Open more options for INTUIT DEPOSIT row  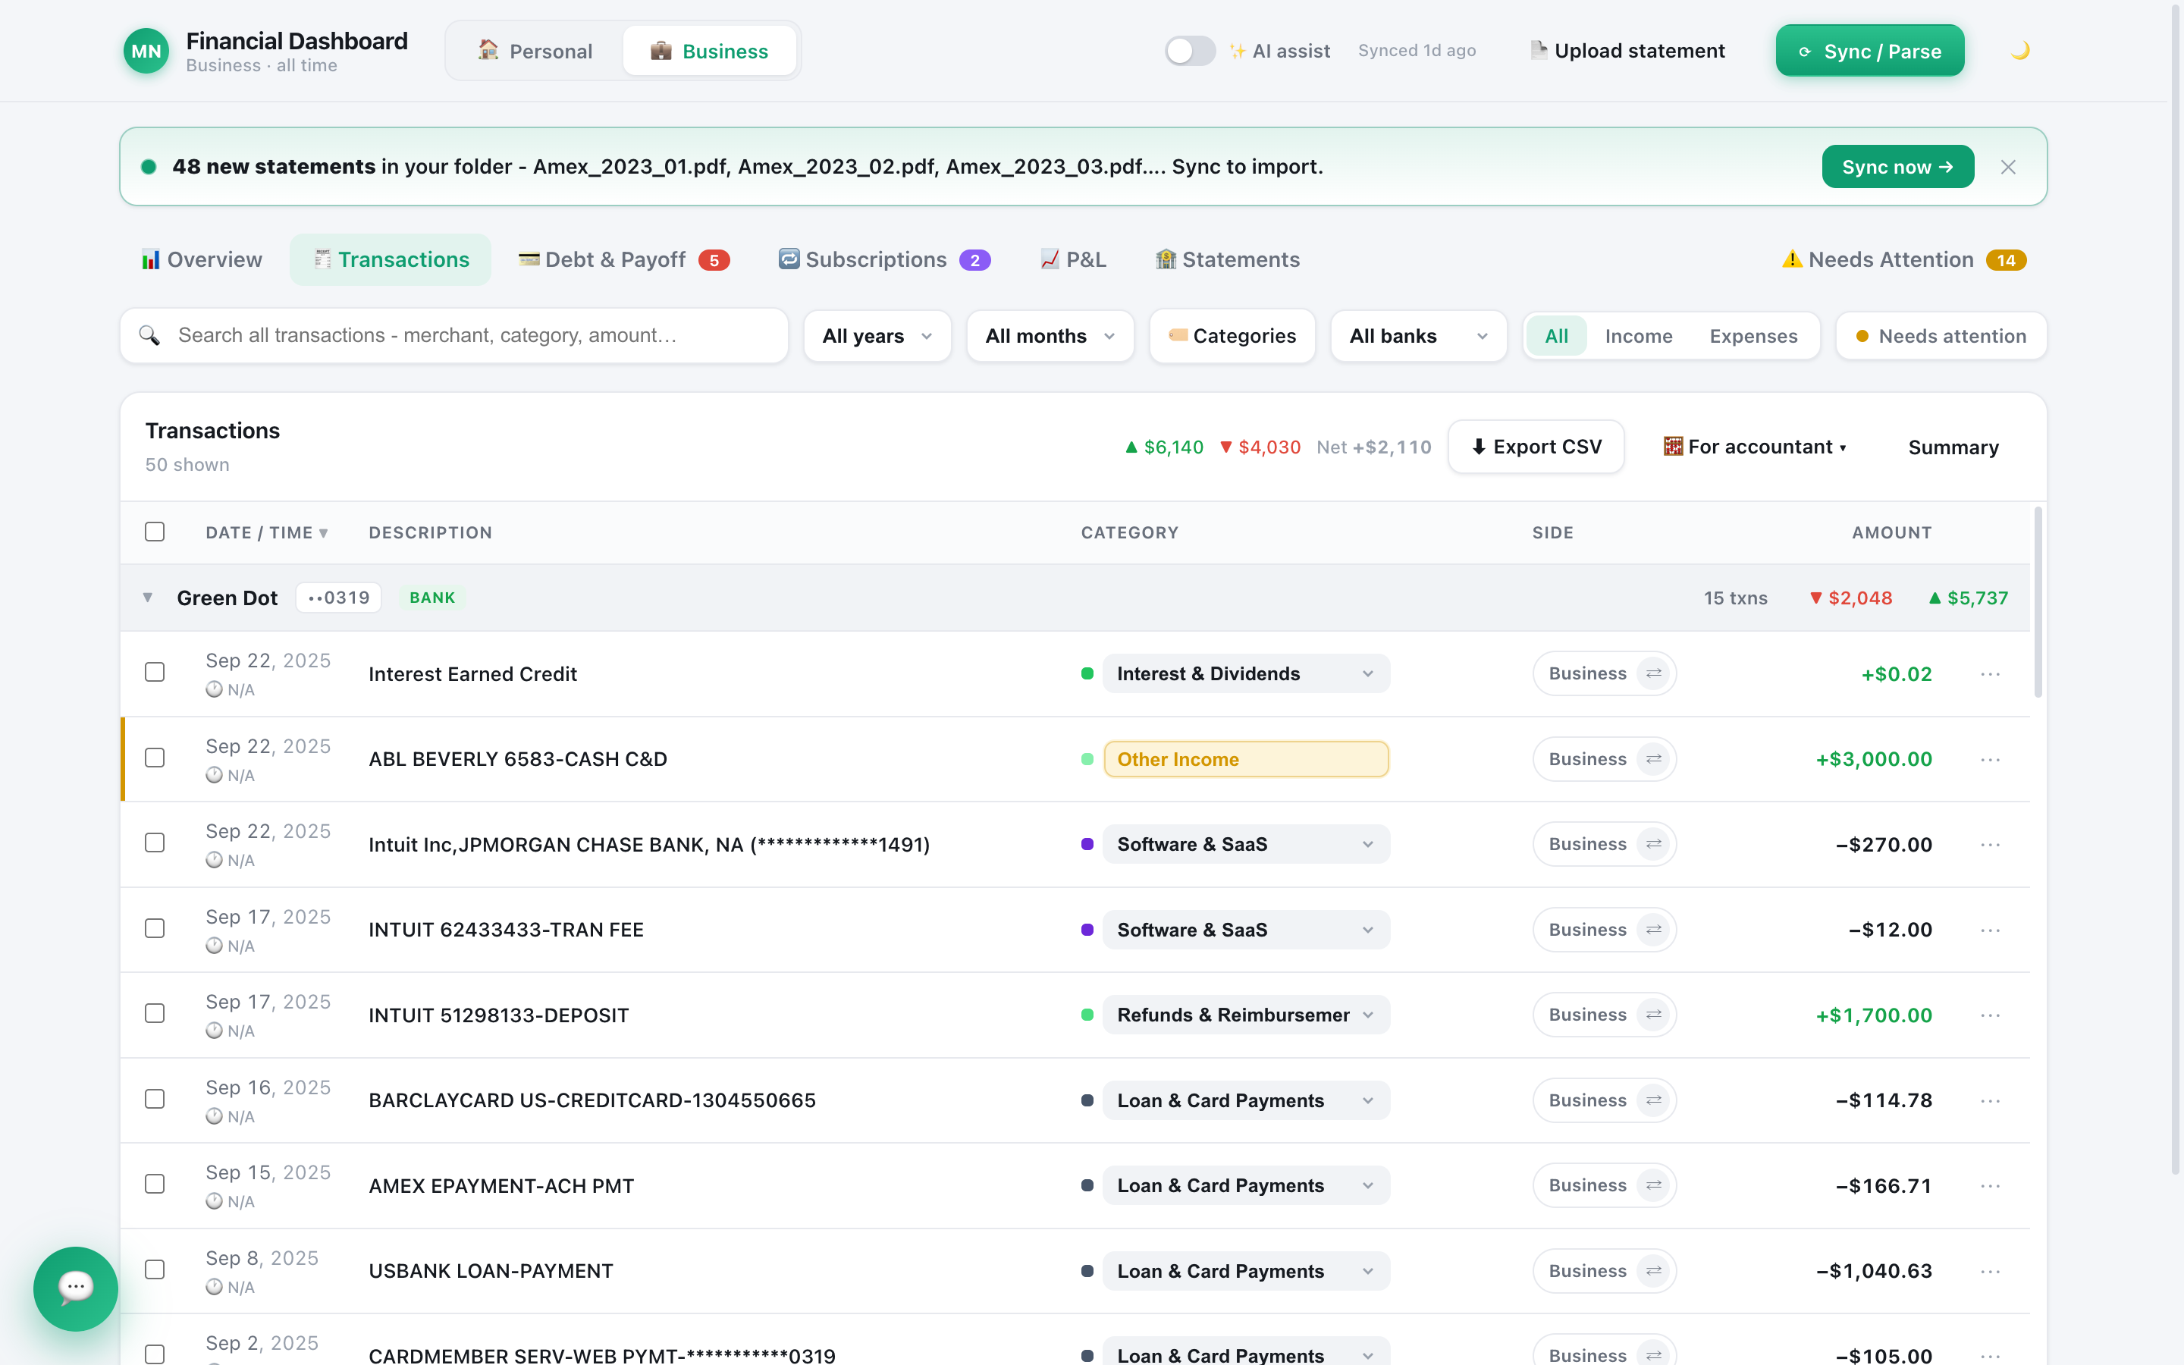point(1991,1015)
